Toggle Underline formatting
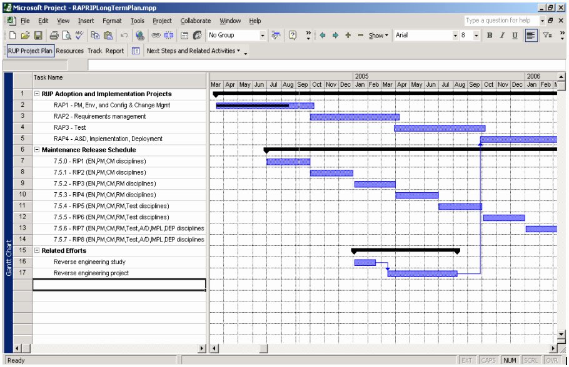This screenshot has height=367, width=569. pyautogui.click(x=515, y=35)
